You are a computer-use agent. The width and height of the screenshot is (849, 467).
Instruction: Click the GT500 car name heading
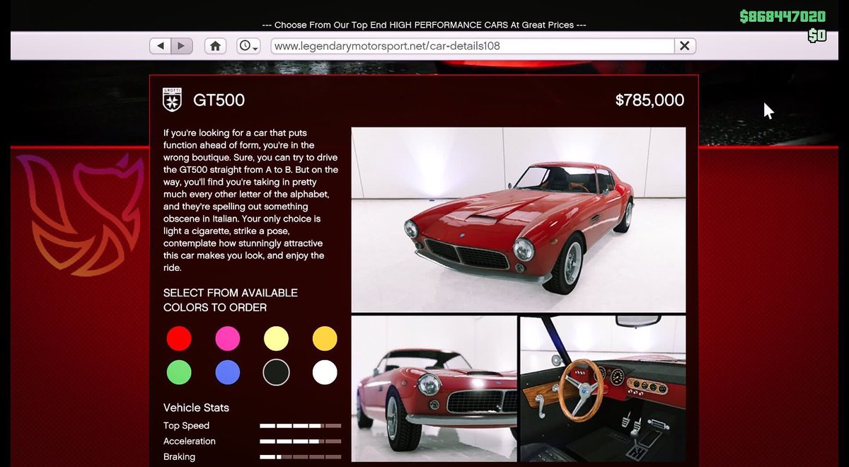[x=219, y=100]
